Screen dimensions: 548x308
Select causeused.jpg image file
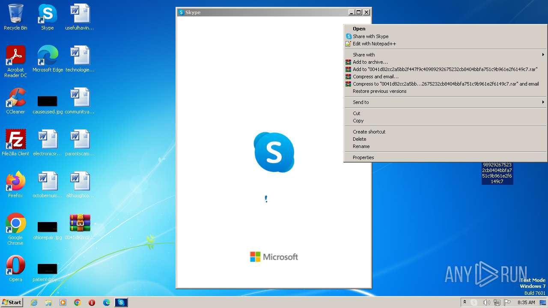coord(48,104)
